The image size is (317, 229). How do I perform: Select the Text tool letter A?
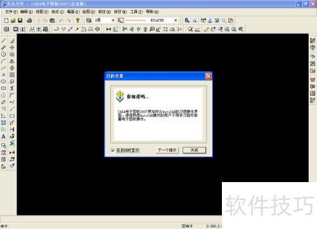(x=3, y=136)
